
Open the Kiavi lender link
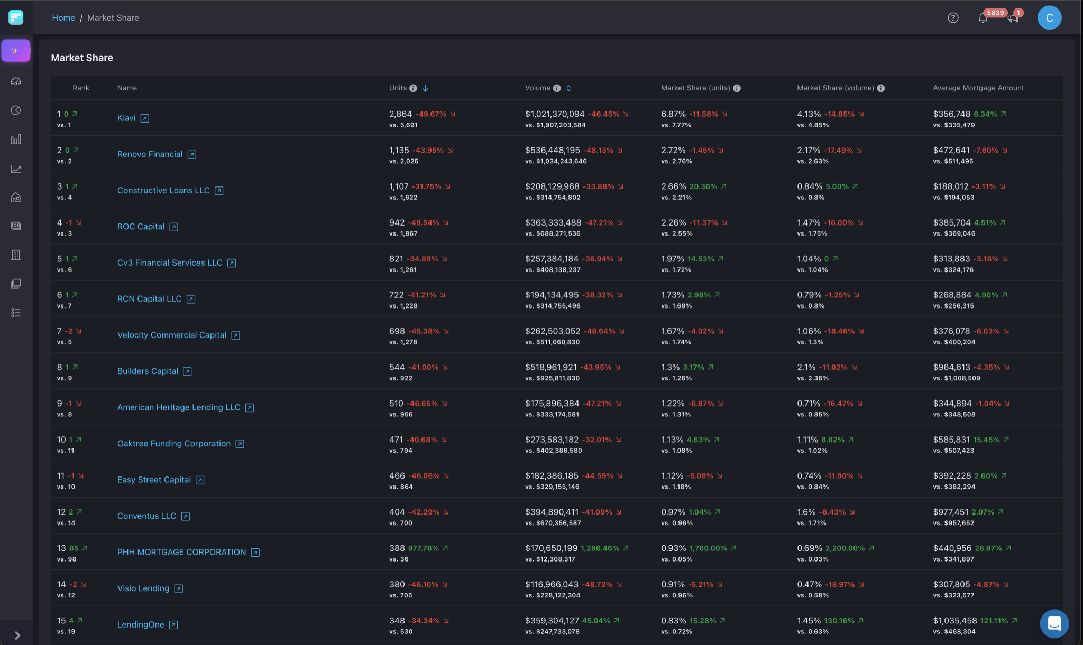tap(126, 118)
